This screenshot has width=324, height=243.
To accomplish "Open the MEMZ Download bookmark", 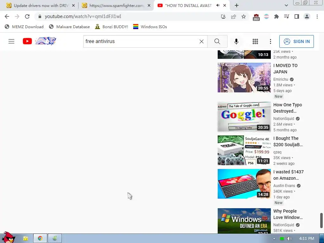I will pyautogui.click(x=24, y=27).
